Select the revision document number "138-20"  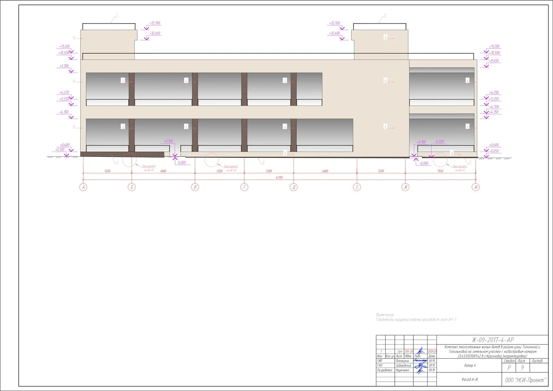409,352
